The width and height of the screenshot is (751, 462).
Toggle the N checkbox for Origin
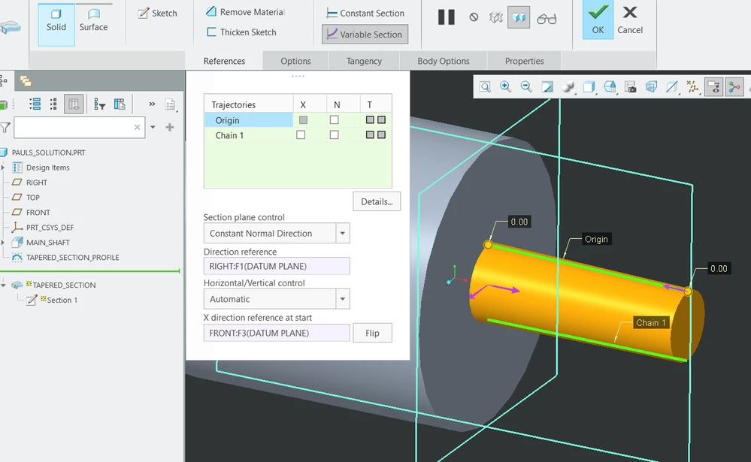click(x=335, y=120)
